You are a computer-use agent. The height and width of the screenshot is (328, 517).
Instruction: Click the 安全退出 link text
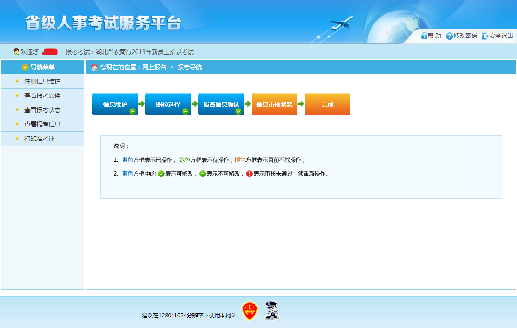click(x=501, y=36)
